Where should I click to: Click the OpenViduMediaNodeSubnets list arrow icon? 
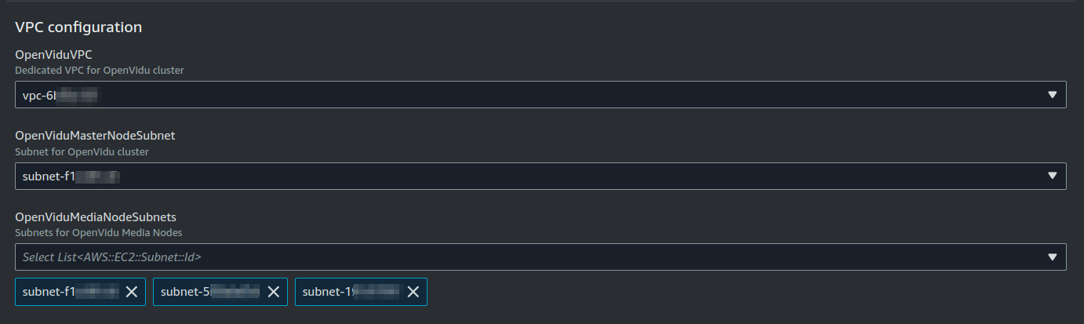click(1053, 257)
